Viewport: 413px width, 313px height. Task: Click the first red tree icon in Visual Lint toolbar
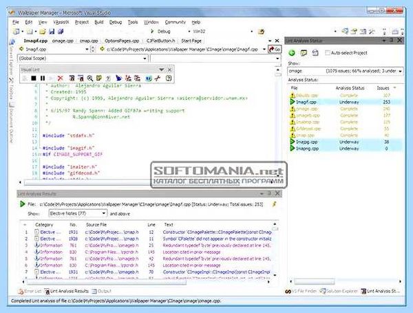128,78
